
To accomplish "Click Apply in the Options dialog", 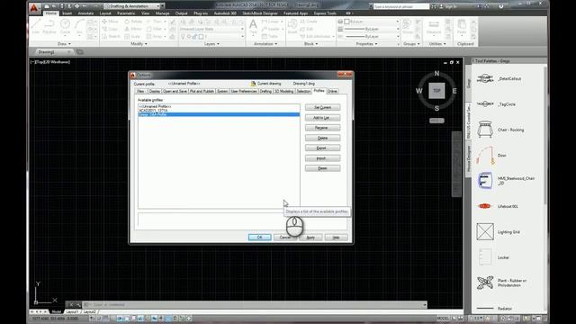I will pos(310,238).
